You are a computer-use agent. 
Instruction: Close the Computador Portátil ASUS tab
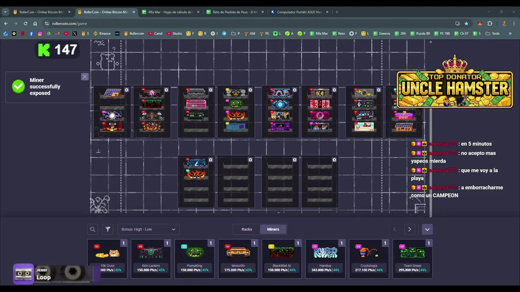pos(327,12)
